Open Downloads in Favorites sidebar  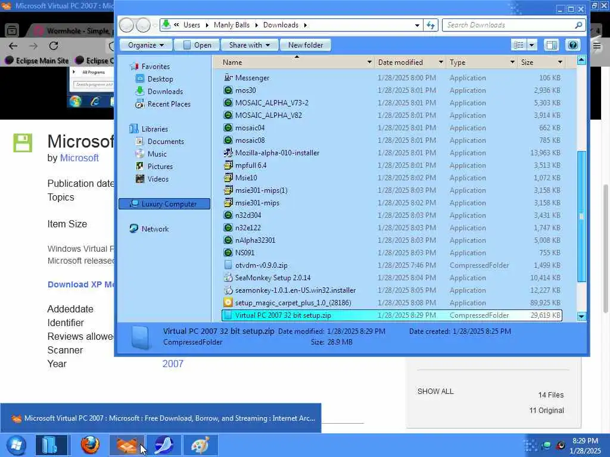point(165,91)
